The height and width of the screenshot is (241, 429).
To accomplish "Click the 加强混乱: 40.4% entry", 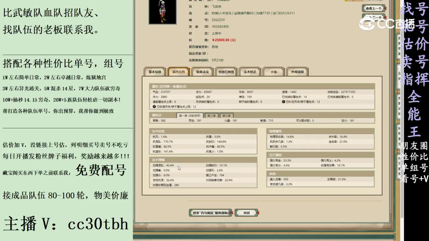I will pyautogui.click(x=163, y=165).
